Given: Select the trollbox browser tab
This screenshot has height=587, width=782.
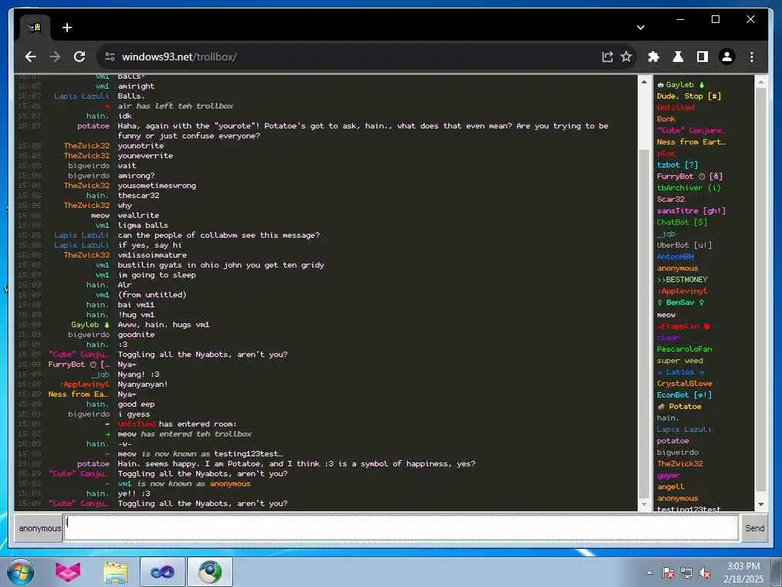Looking at the screenshot, I should [35, 28].
